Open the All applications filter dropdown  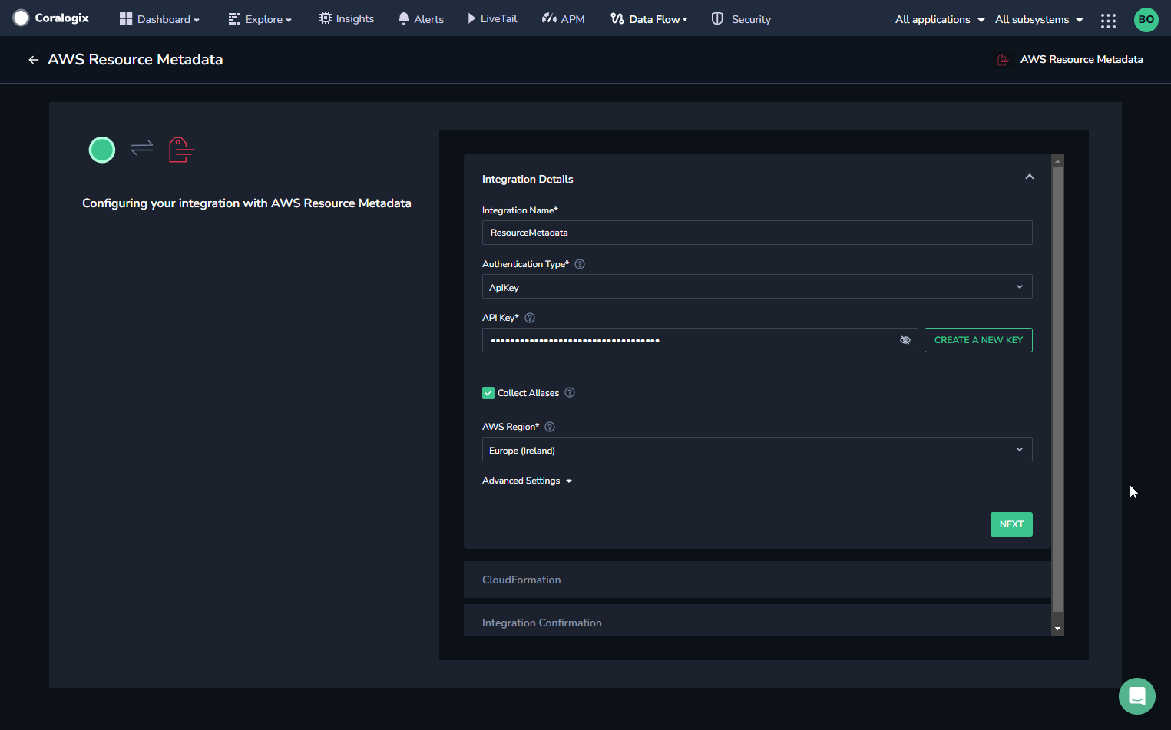tap(940, 19)
